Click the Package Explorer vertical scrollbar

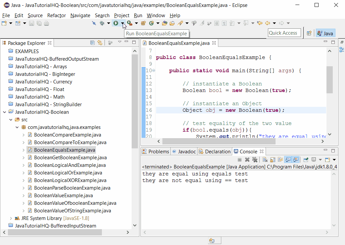(x=135, y=102)
